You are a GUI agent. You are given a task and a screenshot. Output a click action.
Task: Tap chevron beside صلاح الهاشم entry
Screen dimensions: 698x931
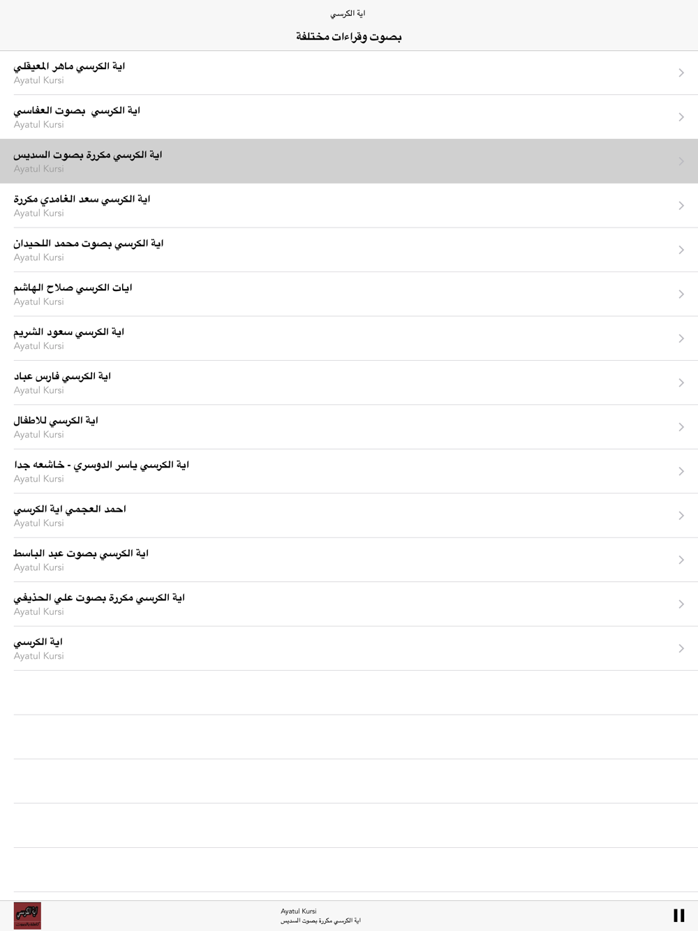coord(681,295)
